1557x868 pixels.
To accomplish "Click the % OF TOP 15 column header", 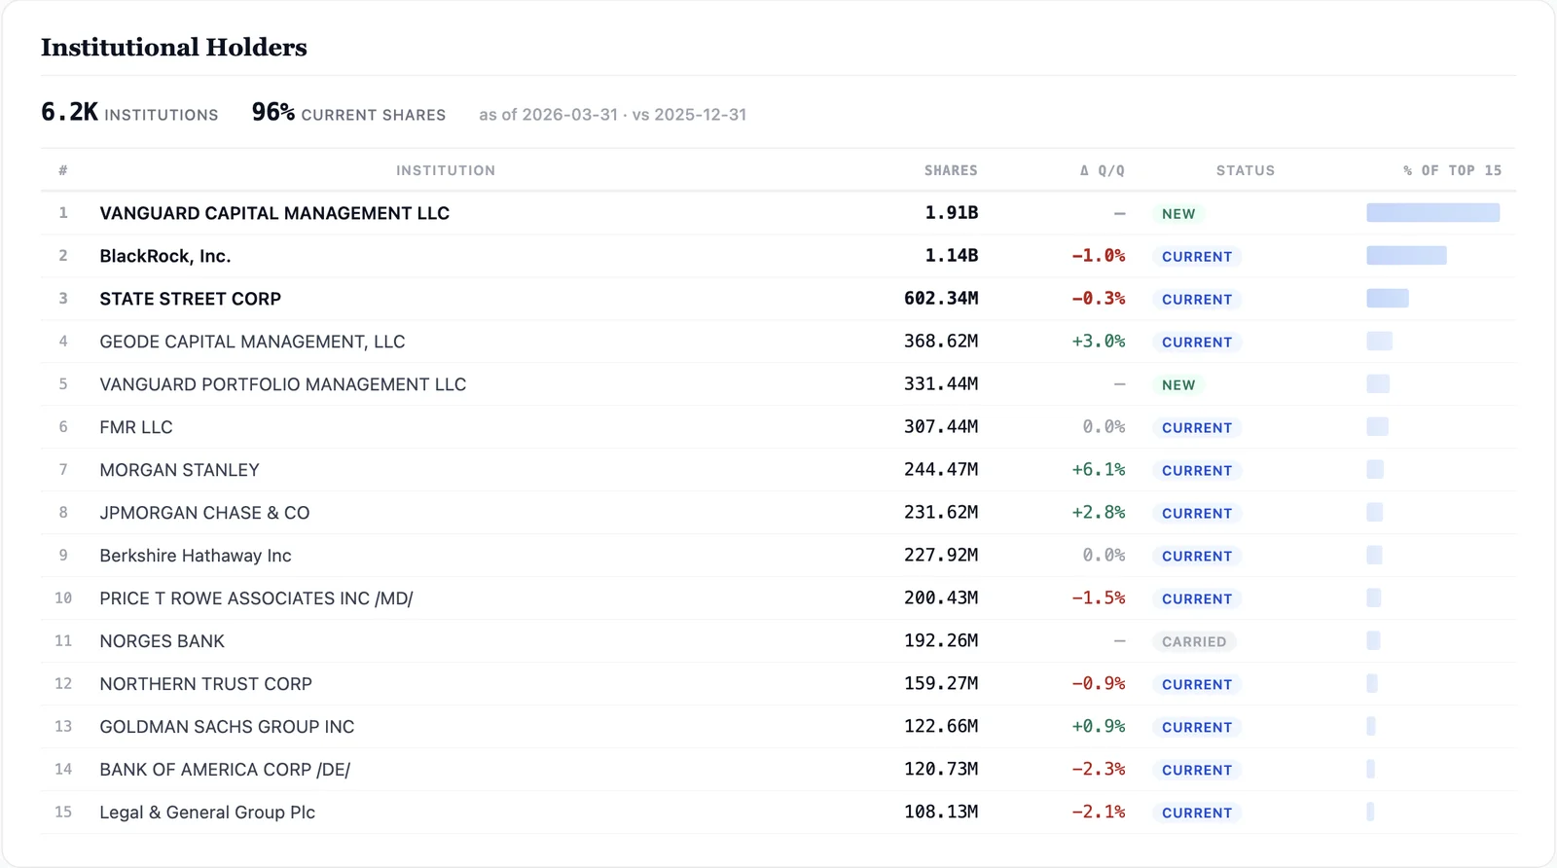I will [x=1452, y=170].
